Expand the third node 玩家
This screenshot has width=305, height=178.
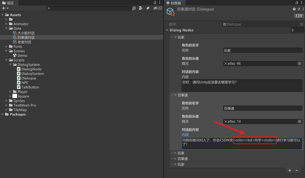click(176, 153)
